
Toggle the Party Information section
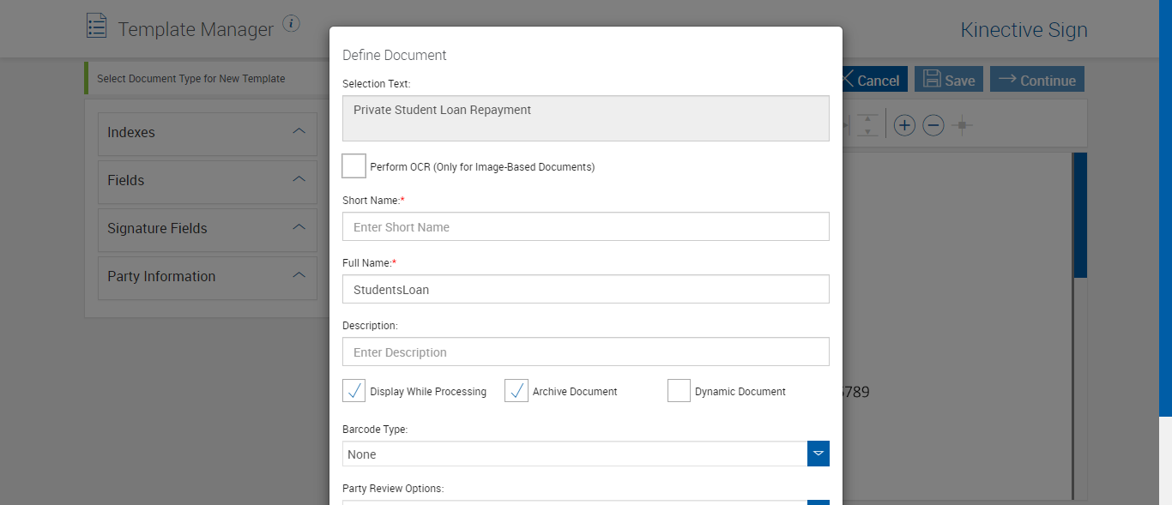point(299,276)
